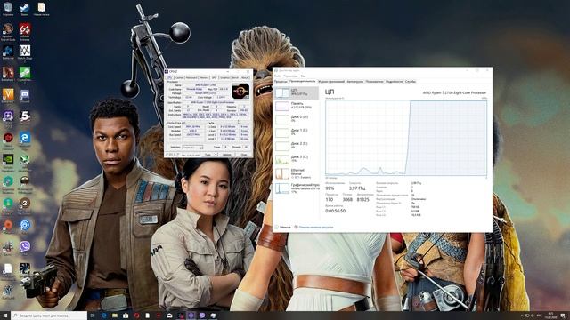The height and width of the screenshot is (320, 570).
Task: Launch Steam from the desktop
Action: (x=25, y=9)
